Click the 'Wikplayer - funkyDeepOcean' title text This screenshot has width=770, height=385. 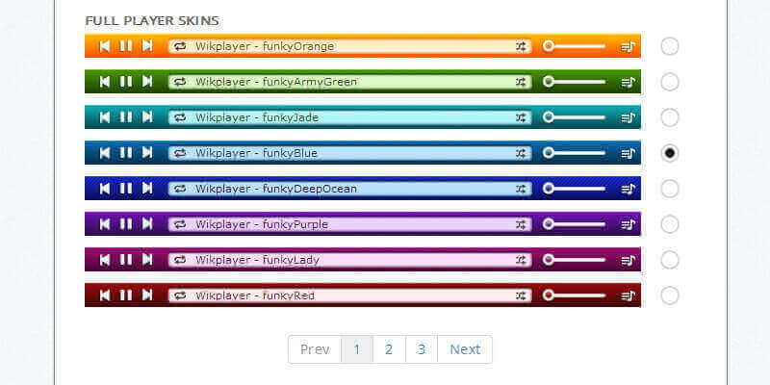click(x=276, y=189)
